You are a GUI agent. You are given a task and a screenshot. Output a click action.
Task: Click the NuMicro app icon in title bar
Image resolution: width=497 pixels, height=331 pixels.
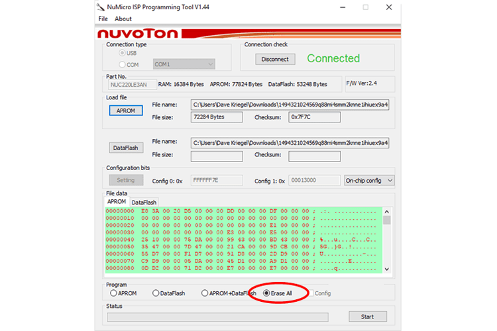(x=101, y=7)
